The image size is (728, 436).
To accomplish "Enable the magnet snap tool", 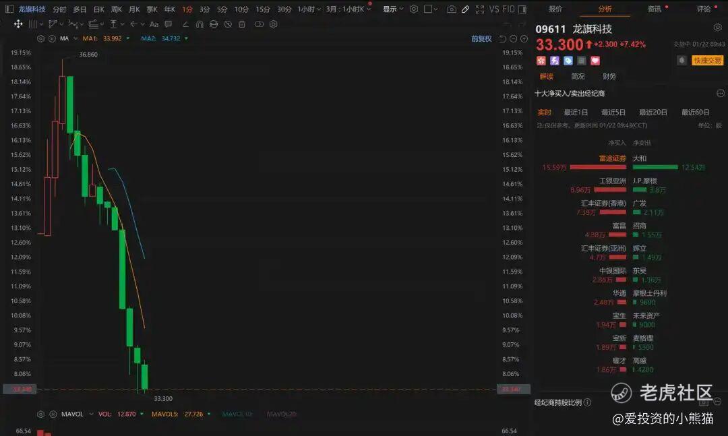I will click(199, 24).
